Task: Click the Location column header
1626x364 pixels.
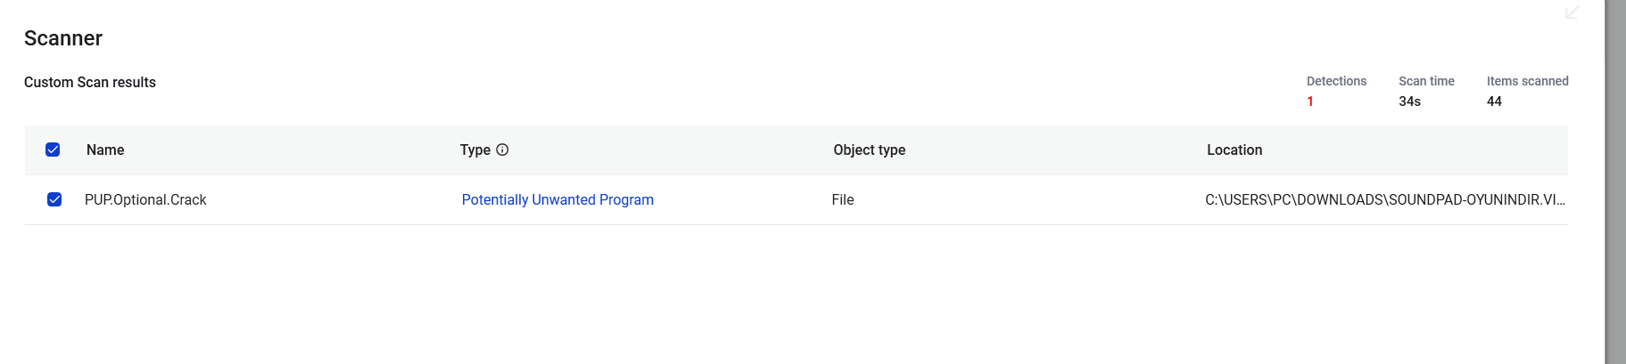Action: [x=1234, y=150]
